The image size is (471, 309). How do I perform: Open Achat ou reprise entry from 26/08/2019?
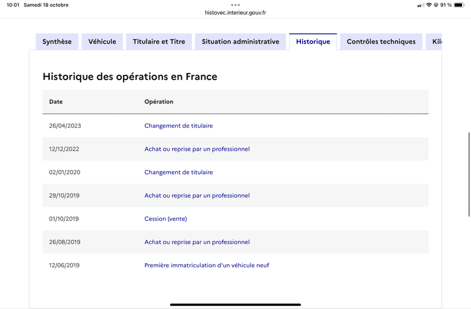(197, 242)
